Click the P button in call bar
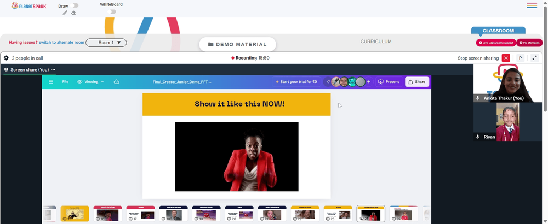The image size is (548, 224). [521, 58]
